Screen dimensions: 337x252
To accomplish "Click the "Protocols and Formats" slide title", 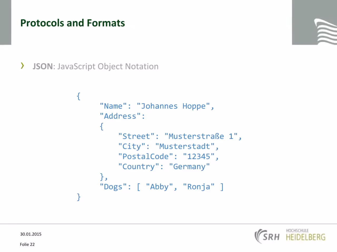I will point(73,23).
